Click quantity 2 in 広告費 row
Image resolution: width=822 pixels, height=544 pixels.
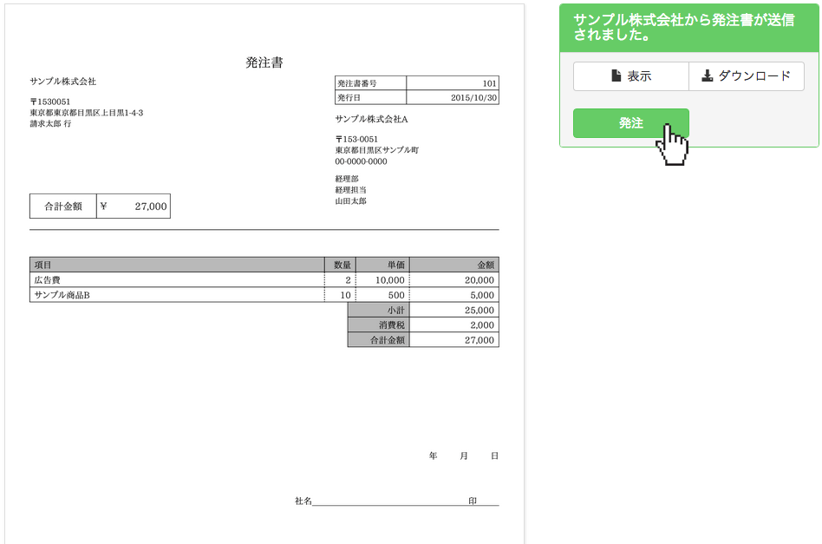click(x=348, y=280)
